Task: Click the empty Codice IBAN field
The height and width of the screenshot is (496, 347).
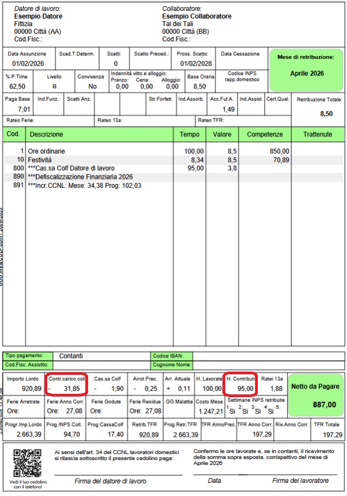Action: [x=268, y=356]
